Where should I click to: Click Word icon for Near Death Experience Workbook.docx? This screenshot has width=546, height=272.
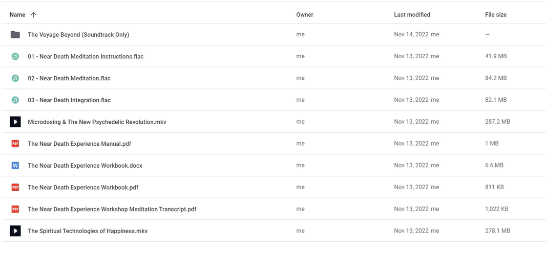[x=15, y=166]
